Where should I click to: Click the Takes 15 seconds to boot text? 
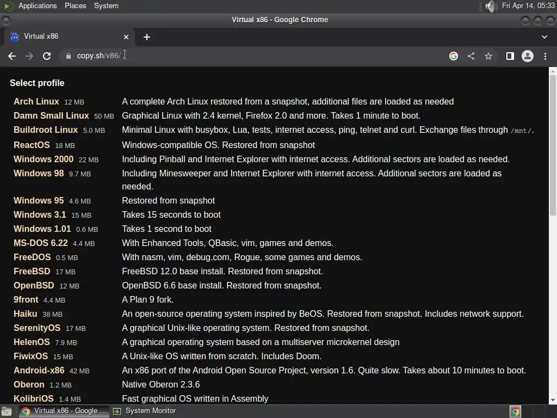171,214
